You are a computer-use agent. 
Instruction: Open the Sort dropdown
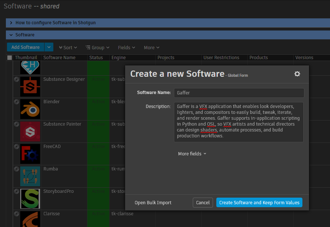pyautogui.click(x=68, y=47)
